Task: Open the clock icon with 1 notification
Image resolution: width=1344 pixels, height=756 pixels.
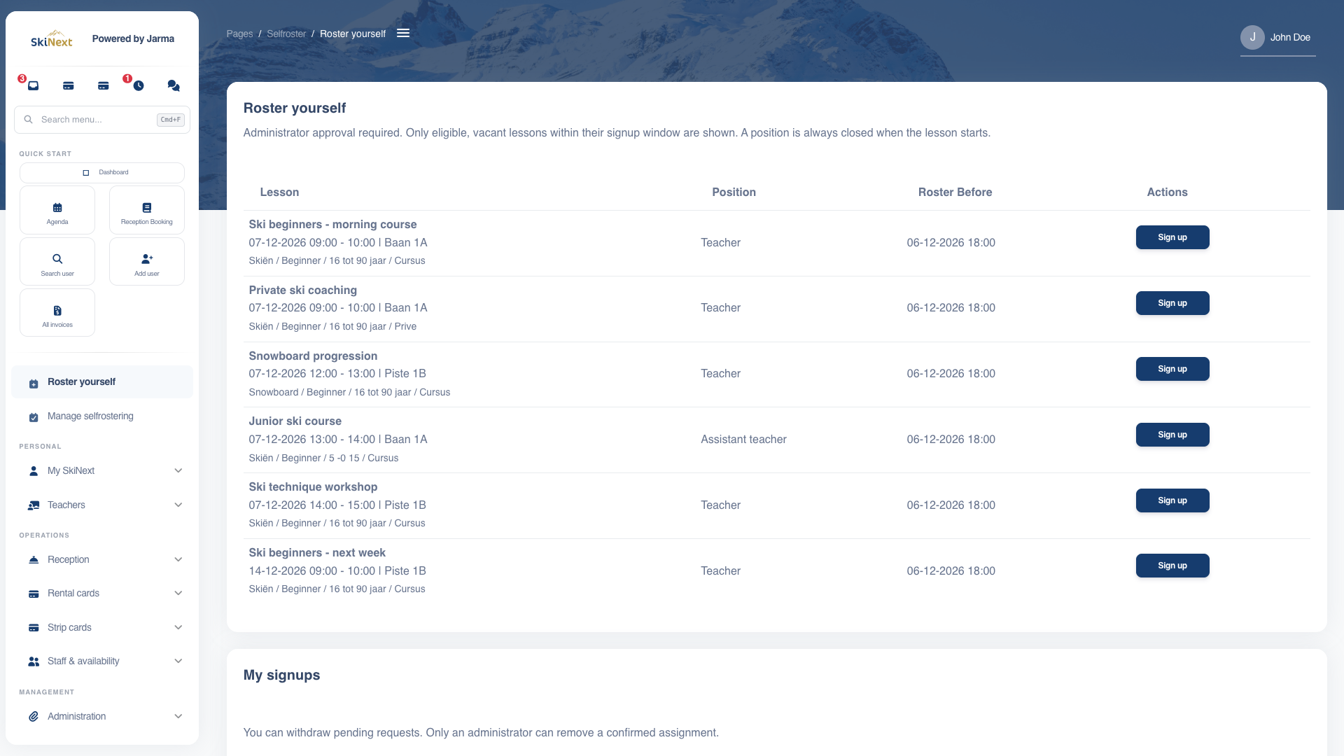Action: (139, 85)
